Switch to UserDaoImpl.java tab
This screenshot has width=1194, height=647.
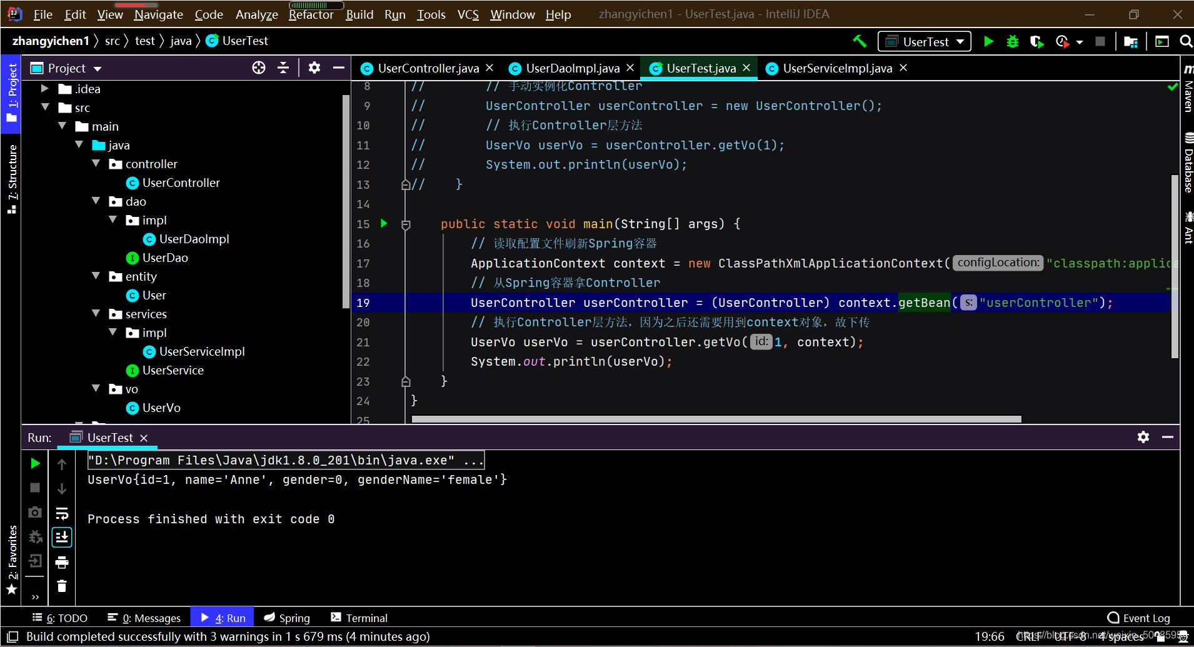tap(573, 68)
